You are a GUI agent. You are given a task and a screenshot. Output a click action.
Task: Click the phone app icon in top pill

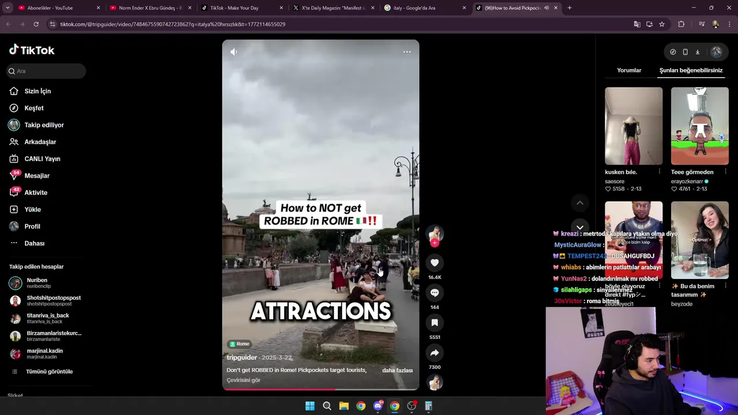685,52
